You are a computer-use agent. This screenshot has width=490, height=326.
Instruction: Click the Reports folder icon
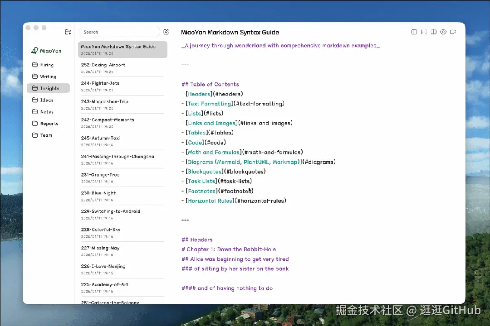point(35,124)
